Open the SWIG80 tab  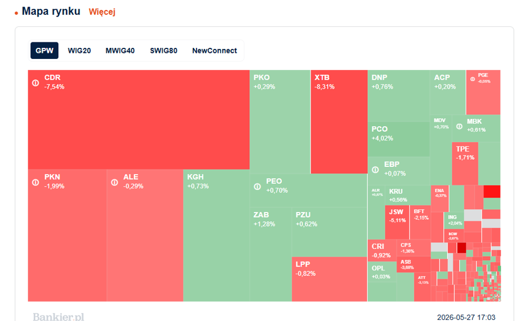click(164, 51)
